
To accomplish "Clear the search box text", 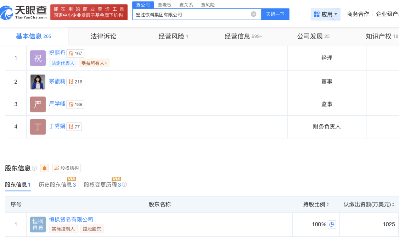I will pyautogui.click(x=253, y=14).
